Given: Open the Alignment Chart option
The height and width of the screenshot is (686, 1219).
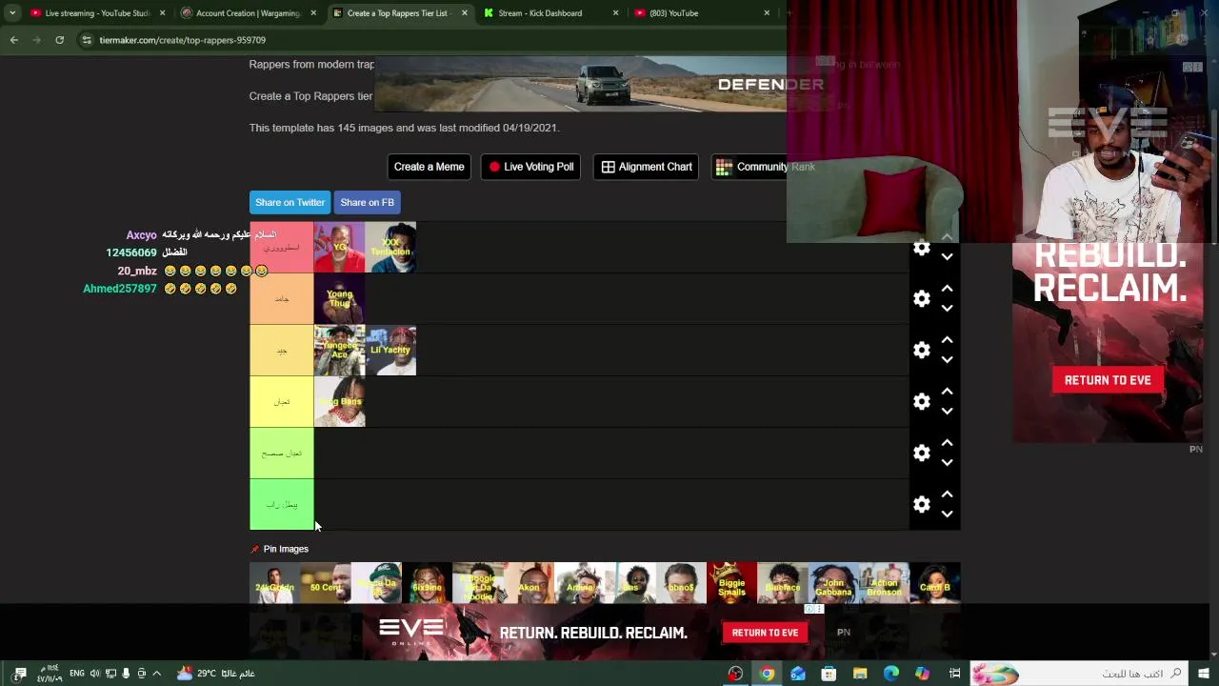Looking at the screenshot, I should pos(647,167).
